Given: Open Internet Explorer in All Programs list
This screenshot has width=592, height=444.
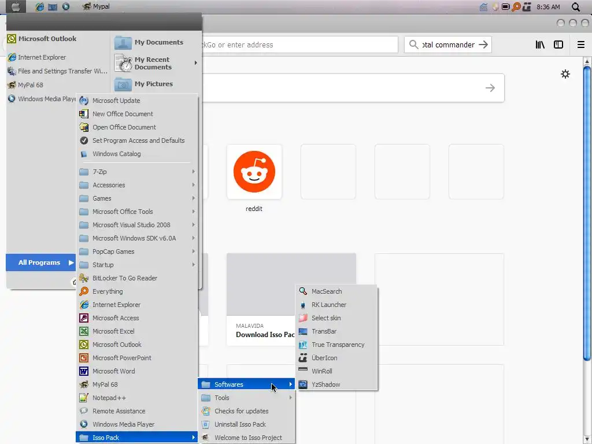Looking at the screenshot, I should 136,305.
